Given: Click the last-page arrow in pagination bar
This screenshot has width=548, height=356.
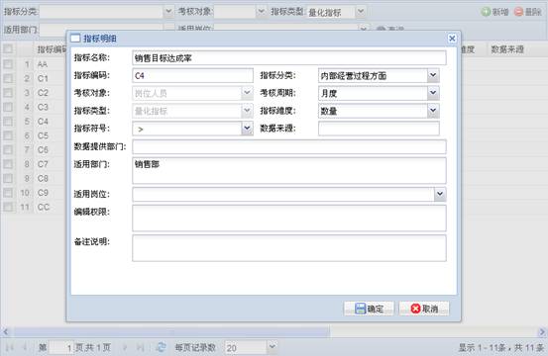Looking at the screenshot, I should click(140, 347).
